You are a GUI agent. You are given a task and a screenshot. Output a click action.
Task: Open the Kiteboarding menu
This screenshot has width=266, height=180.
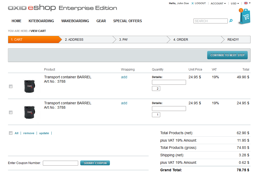pyautogui.click(x=41, y=21)
